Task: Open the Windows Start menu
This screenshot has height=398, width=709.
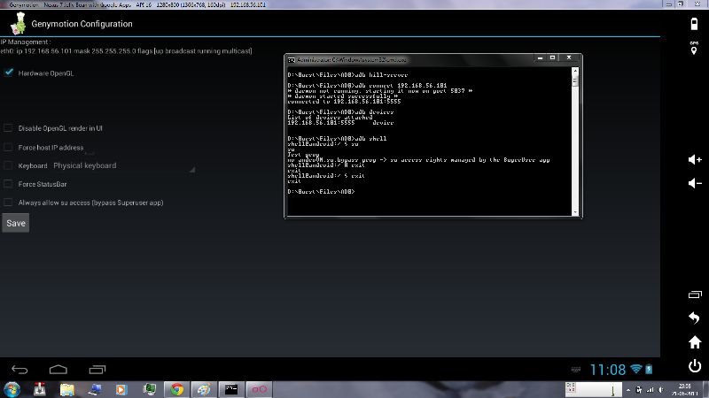Action: 12,389
